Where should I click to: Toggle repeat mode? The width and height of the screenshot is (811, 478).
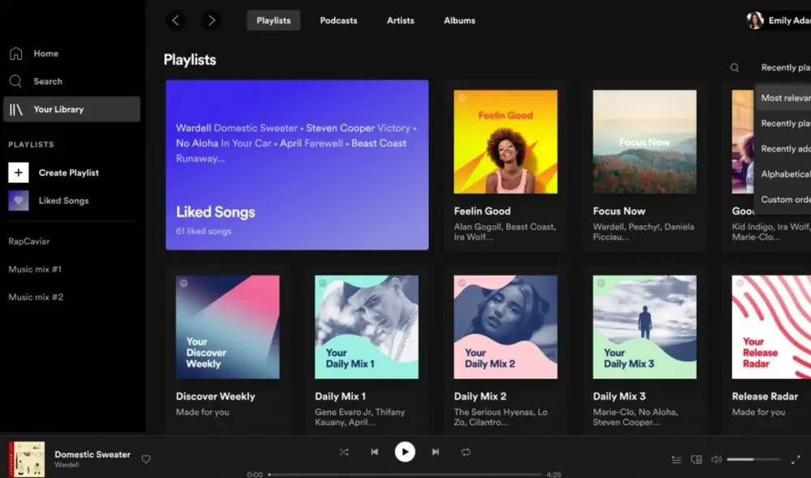tap(466, 452)
